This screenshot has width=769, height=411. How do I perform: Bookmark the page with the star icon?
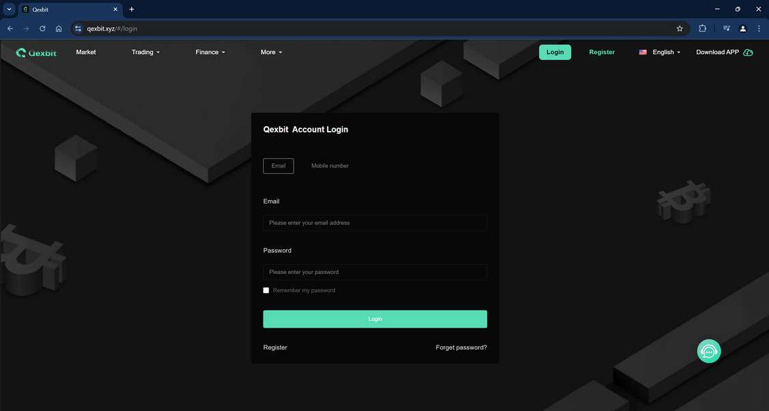[680, 28]
